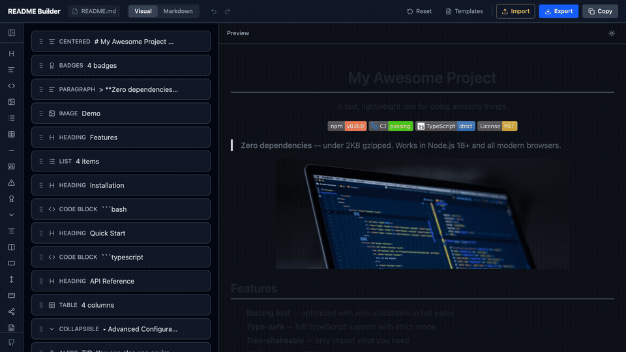Viewport: 626px width, 352px height.
Task: Open the Templates menu
Action: pos(464,11)
